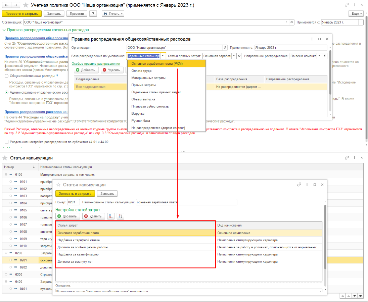Enable Раздельная настройка распределения checkbox

(x=7, y=142)
